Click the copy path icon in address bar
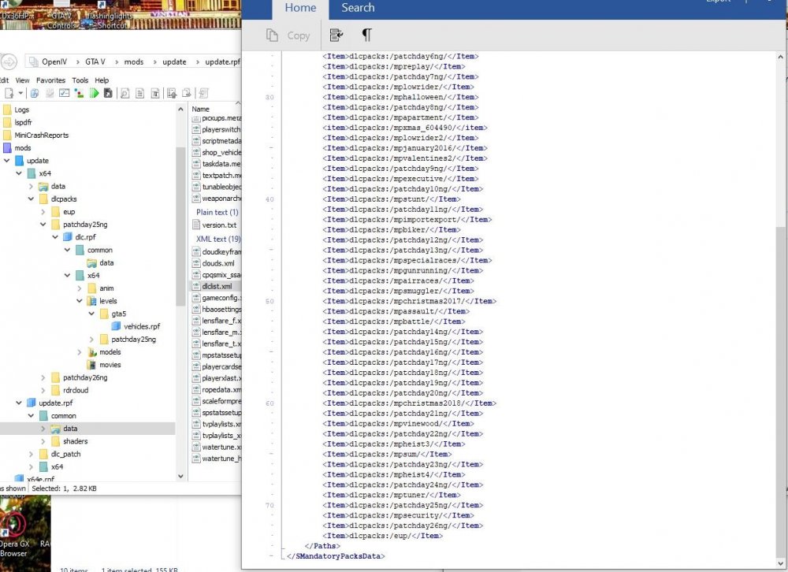This screenshot has width=788, height=572. [33, 61]
